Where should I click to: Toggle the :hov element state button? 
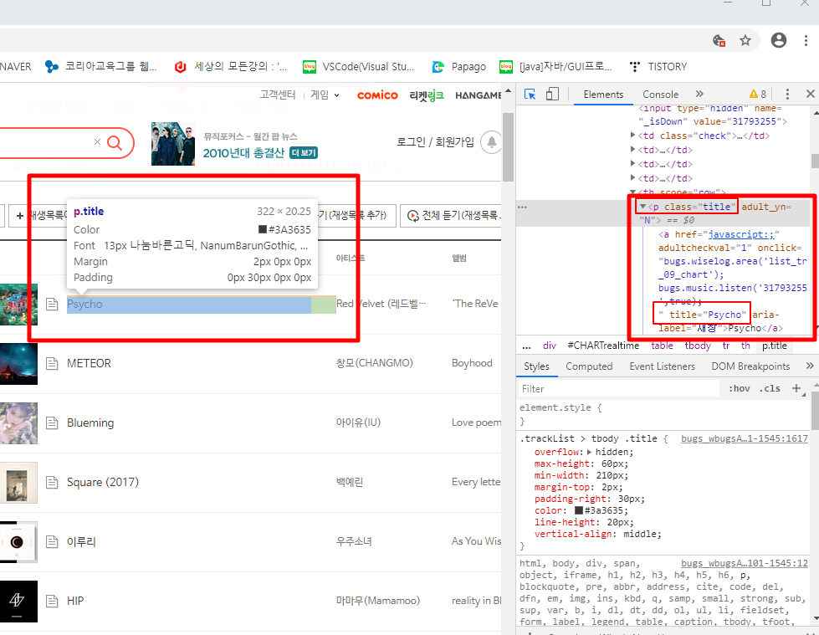tap(739, 388)
